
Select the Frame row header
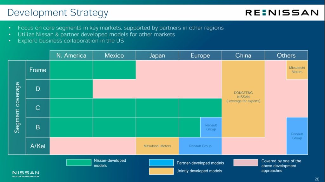pos(38,70)
